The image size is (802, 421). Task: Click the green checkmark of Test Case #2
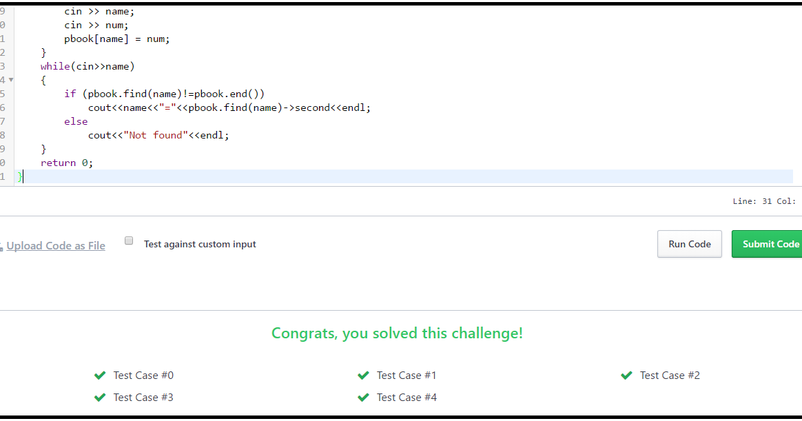(626, 376)
